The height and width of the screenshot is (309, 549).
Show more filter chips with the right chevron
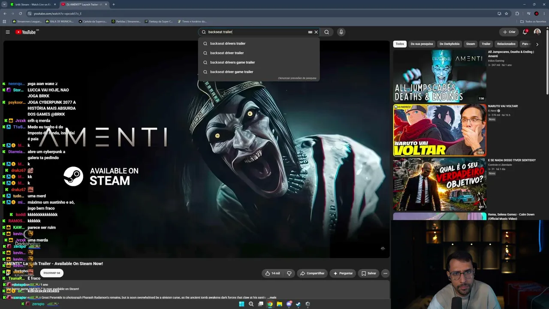(537, 44)
